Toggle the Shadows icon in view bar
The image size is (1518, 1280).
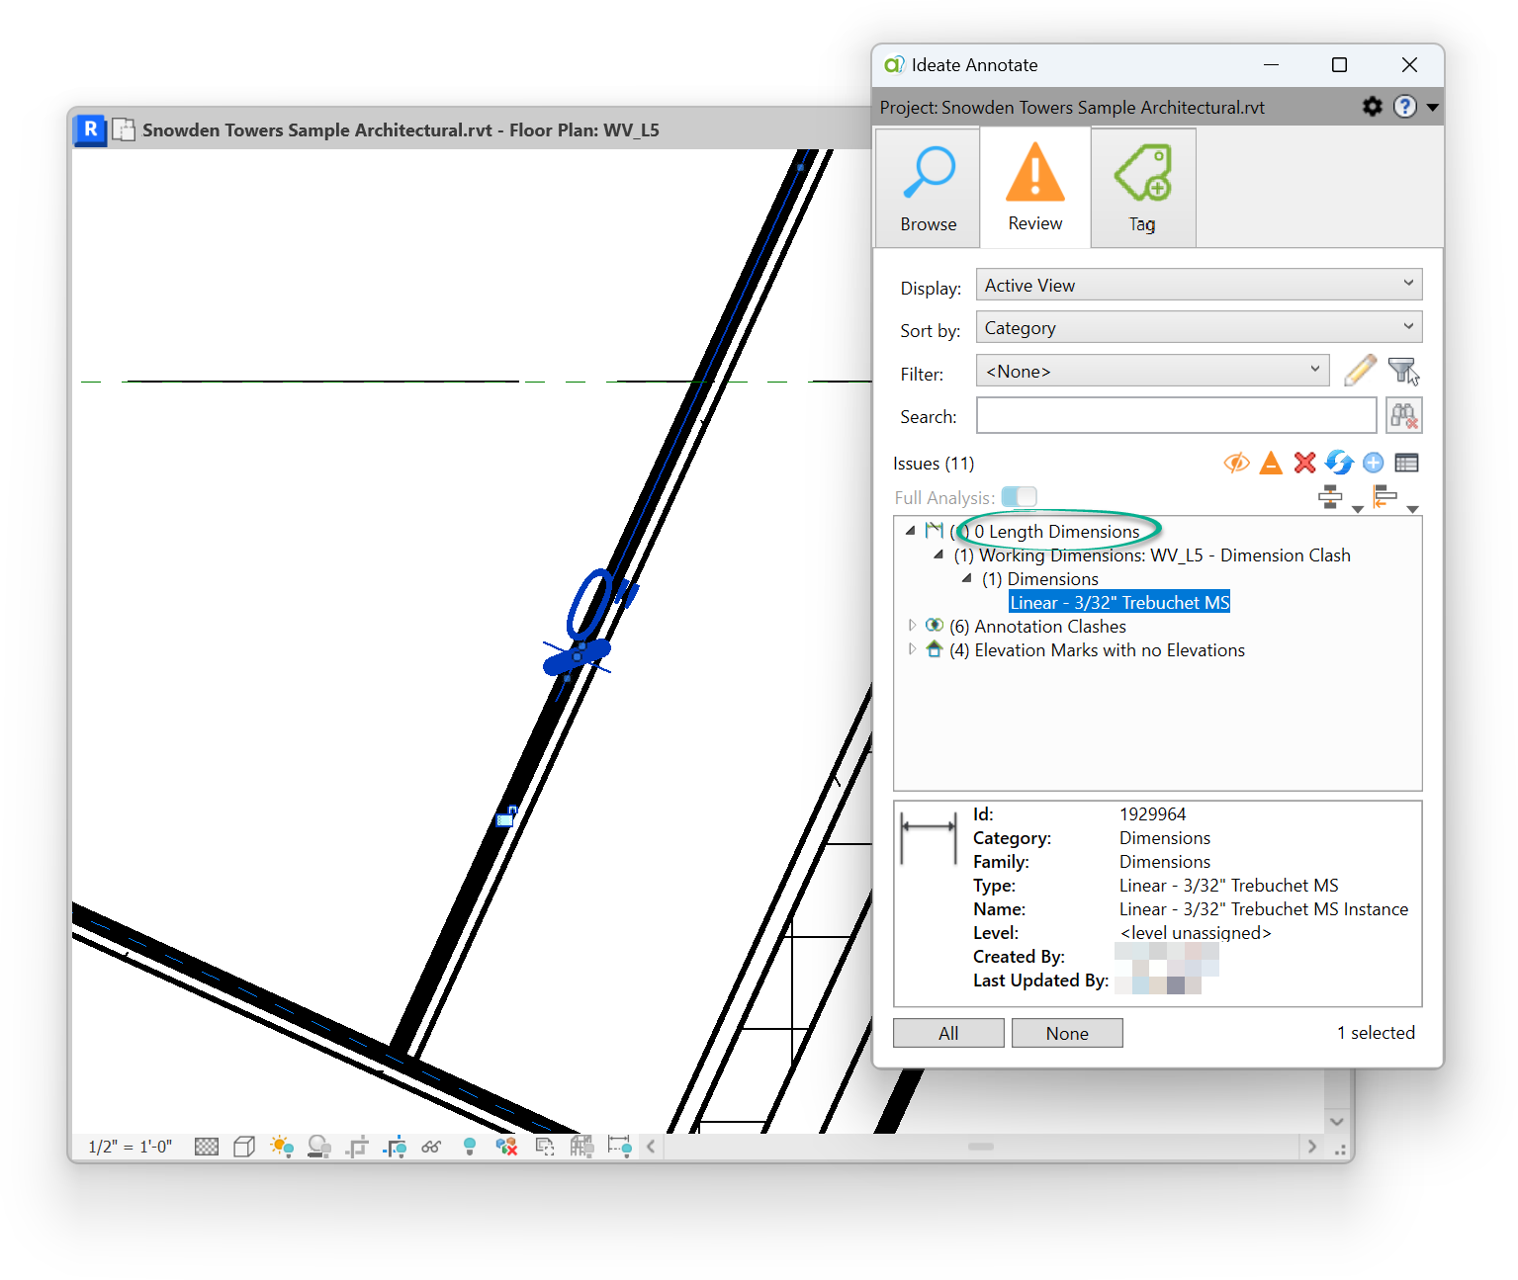[319, 1147]
